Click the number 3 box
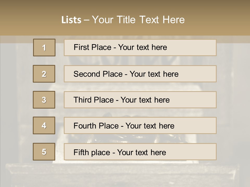The image size is (250, 187). click(44, 100)
